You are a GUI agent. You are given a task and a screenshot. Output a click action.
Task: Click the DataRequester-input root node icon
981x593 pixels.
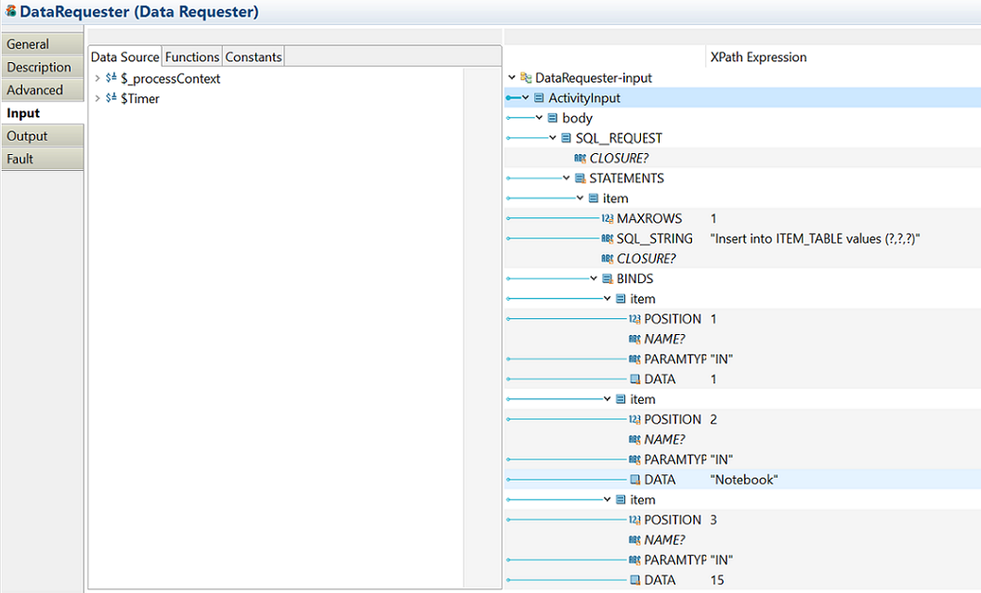[x=526, y=78]
